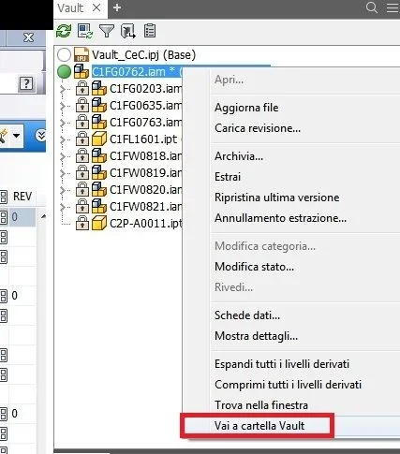Expand the C1FW0821.iam tree node
This screenshot has height=454, width=400.
point(63,207)
